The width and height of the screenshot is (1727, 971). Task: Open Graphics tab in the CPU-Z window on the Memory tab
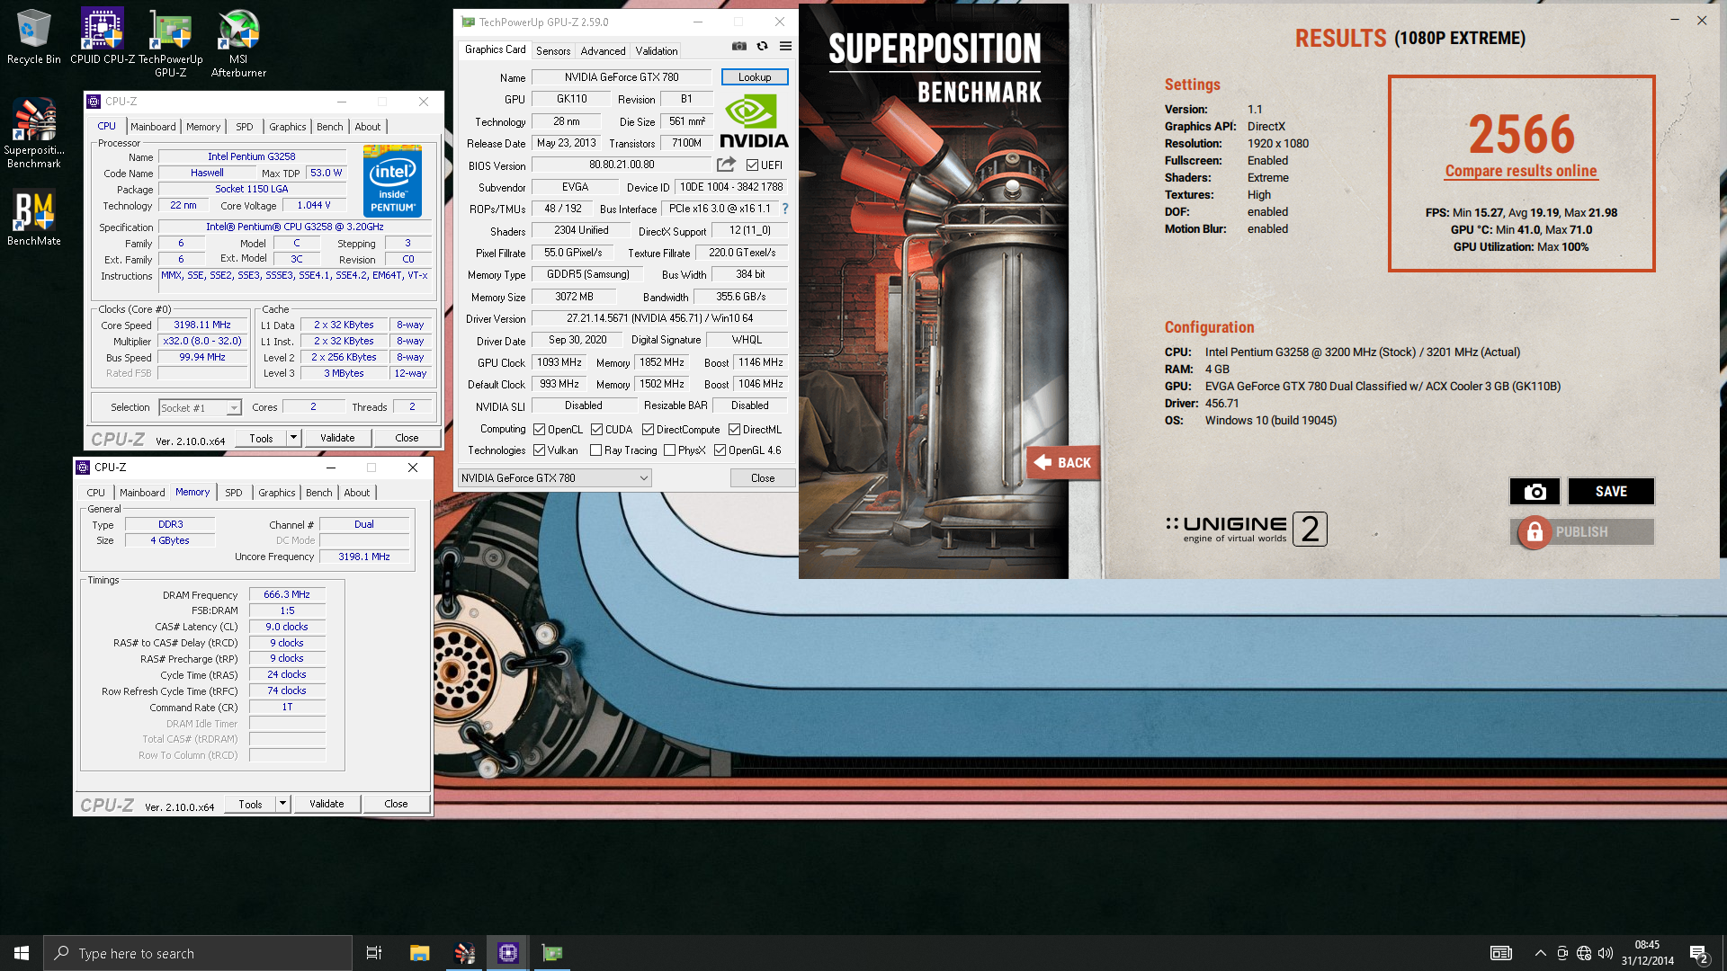click(277, 493)
